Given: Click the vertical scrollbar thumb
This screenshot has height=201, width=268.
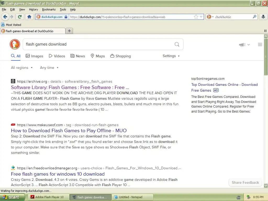Looking at the screenshot, I should click(x=266, y=57).
